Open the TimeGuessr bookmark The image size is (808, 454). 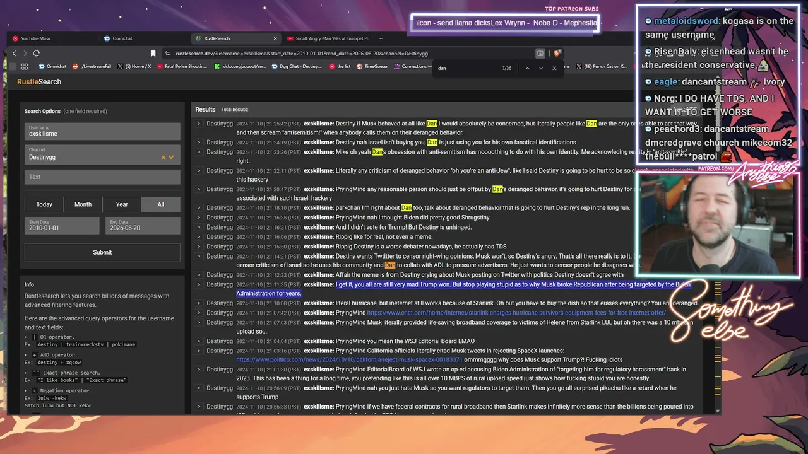372,67
